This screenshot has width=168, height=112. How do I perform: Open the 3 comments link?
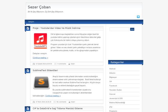[x=62, y=64]
